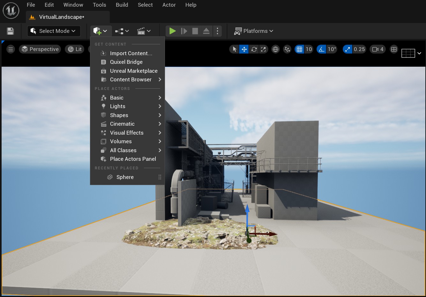Click the Save current level icon

[10, 31]
